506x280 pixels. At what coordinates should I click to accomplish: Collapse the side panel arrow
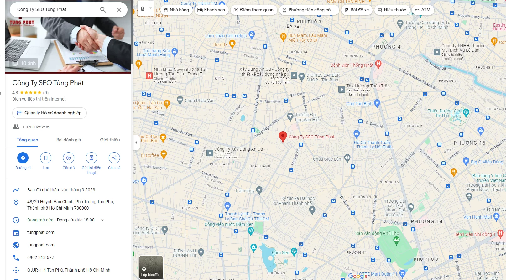136,143
